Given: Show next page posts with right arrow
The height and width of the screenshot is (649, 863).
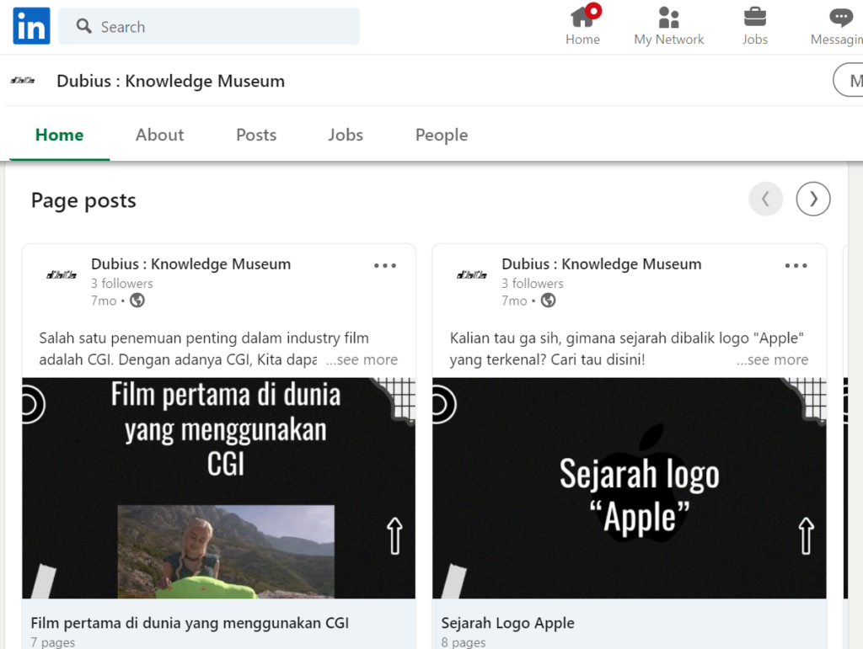Looking at the screenshot, I should (813, 199).
